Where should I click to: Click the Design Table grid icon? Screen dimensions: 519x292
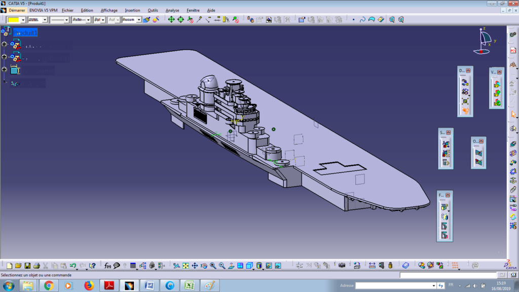coord(133,266)
